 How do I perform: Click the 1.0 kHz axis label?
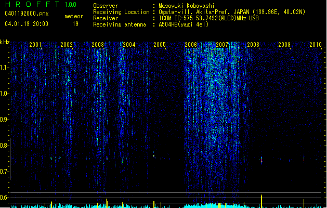point(4,94)
